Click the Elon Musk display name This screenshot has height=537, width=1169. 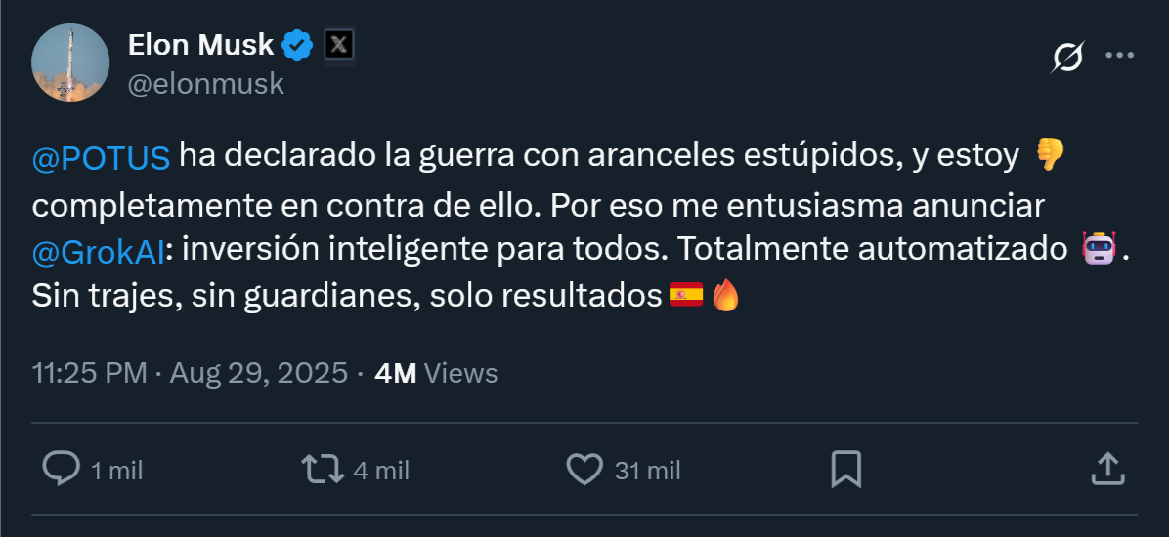[x=201, y=44]
